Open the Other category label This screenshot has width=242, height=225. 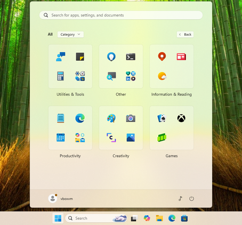(121, 94)
